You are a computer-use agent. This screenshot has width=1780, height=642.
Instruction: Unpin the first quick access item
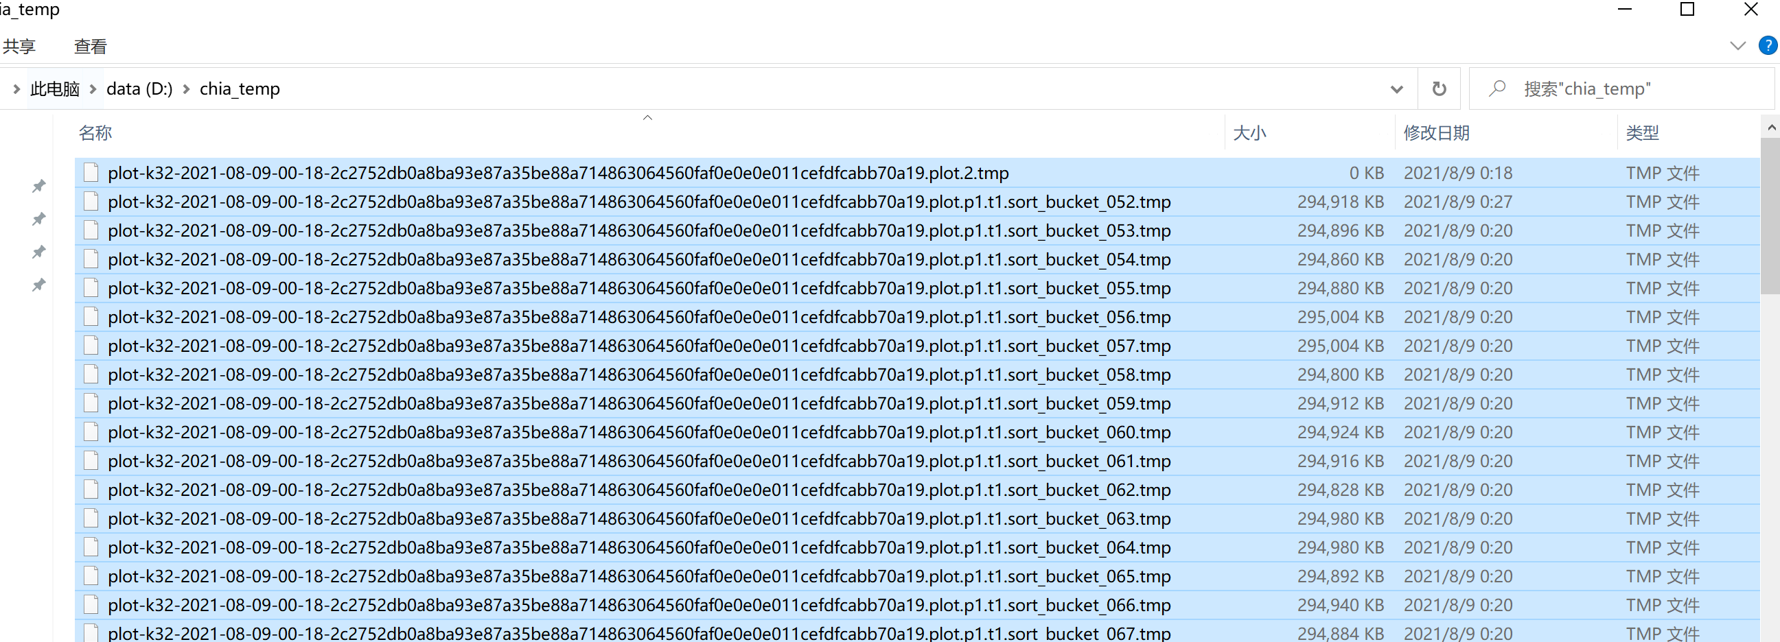pos(38,185)
